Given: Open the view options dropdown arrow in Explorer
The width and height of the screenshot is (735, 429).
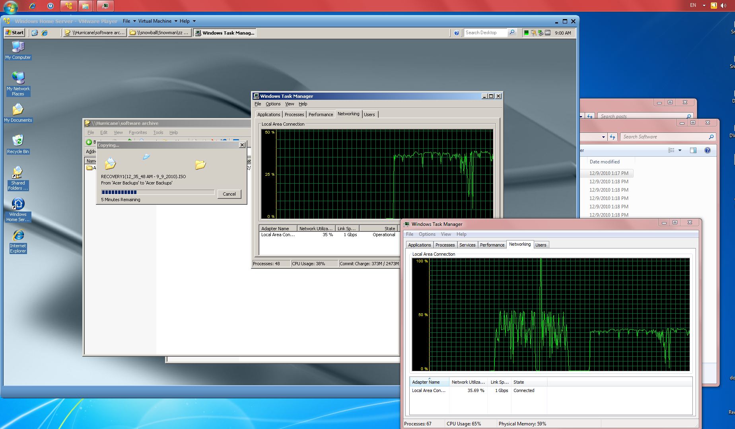Looking at the screenshot, I should click(x=680, y=150).
